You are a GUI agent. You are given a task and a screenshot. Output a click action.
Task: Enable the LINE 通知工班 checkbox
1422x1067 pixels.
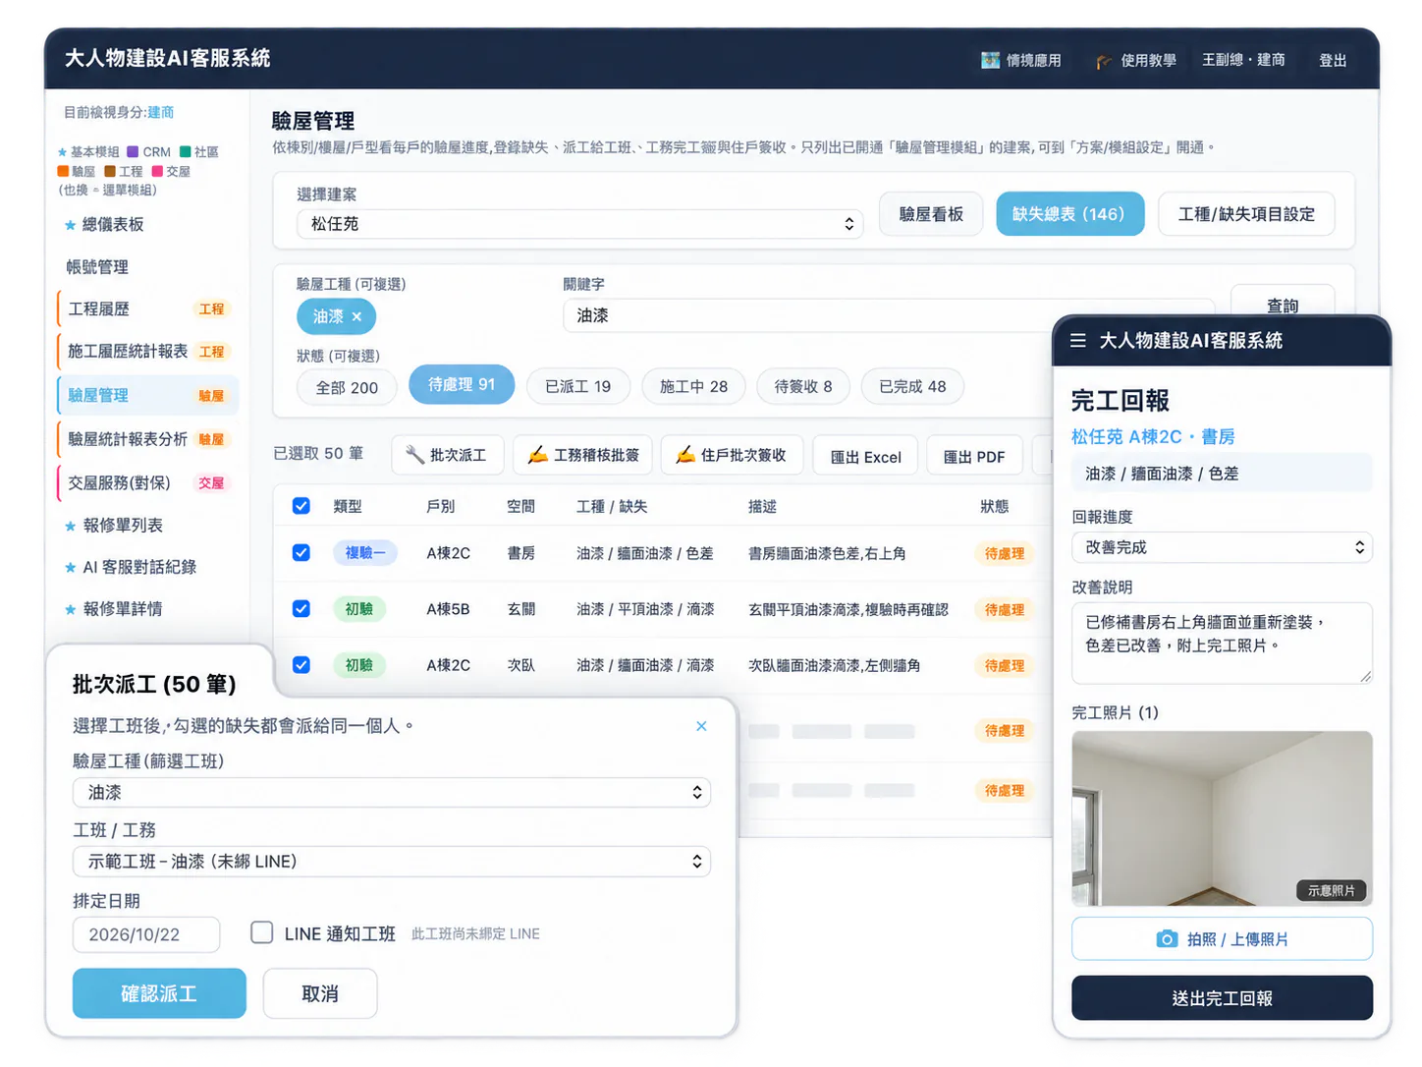[x=261, y=932]
